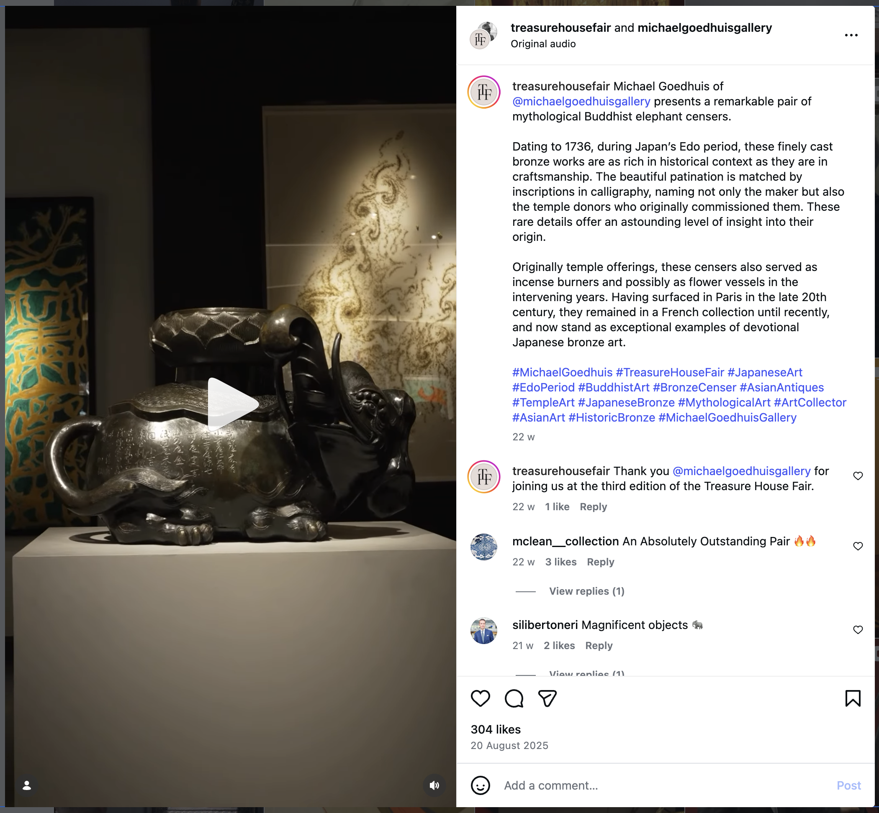Image resolution: width=879 pixels, height=813 pixels.
Task: Like treasurehousefair's thank you comment
Action: [x=858, y=476]
